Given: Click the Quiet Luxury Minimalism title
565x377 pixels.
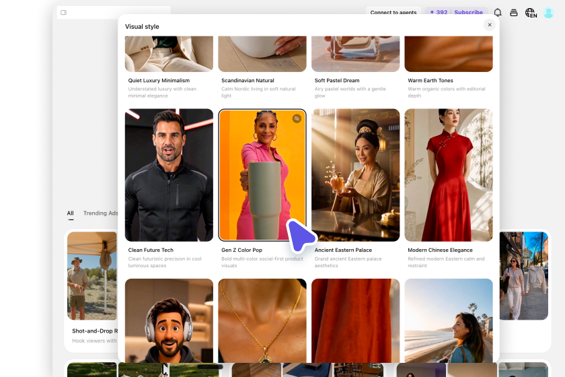Looking at the screenshot, I should [159, 81].
